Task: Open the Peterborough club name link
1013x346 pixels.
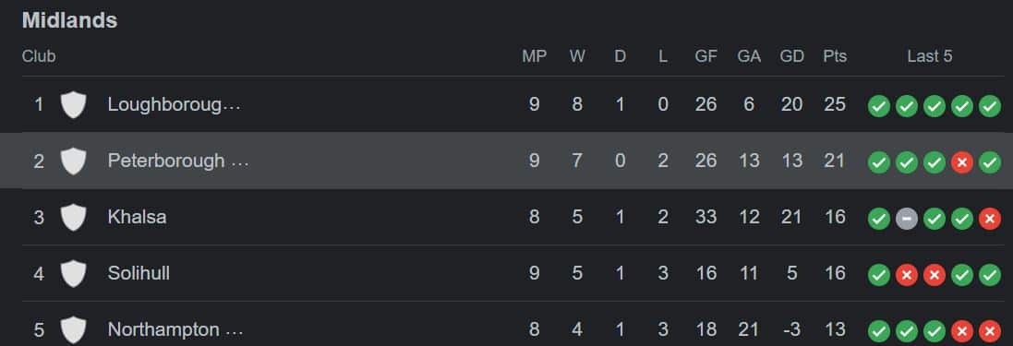Action: pyautogui.click(x=177, y=161)
